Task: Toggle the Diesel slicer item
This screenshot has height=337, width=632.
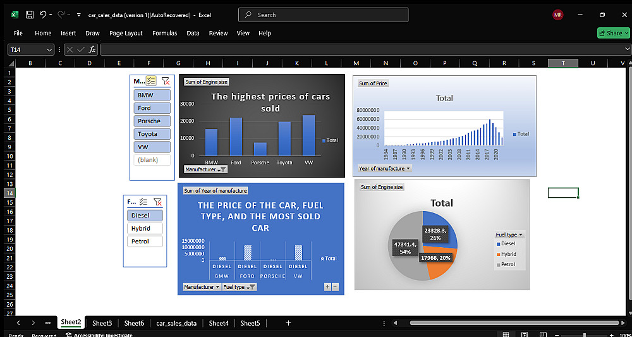Action: [x=145, y=215]
